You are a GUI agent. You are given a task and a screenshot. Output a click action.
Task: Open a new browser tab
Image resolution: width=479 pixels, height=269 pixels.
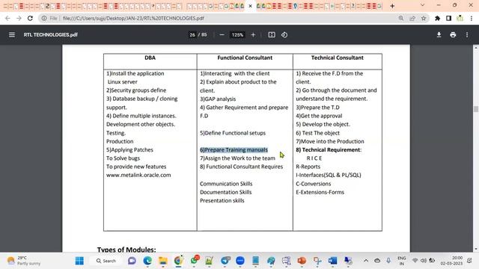[392, 6]
